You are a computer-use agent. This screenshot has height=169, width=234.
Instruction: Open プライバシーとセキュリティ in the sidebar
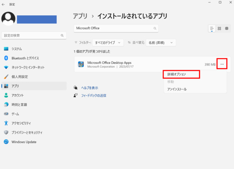point(34,133)
